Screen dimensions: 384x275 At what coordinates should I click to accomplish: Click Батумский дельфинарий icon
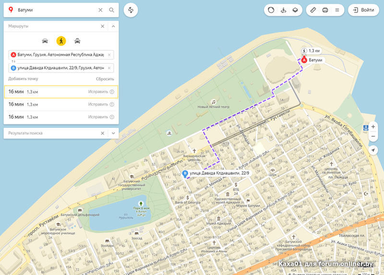pyautogui.click(x=80, y=211)
